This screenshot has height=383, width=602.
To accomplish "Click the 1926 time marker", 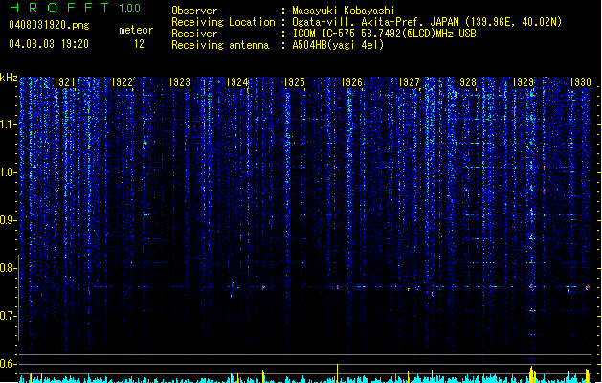I will (351, 82).
